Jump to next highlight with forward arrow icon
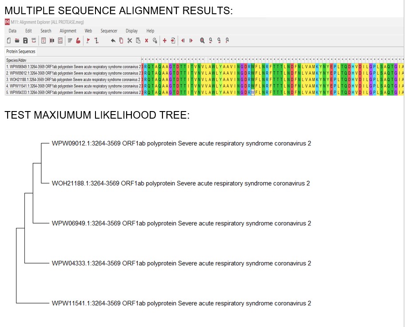 coord(191,40)
